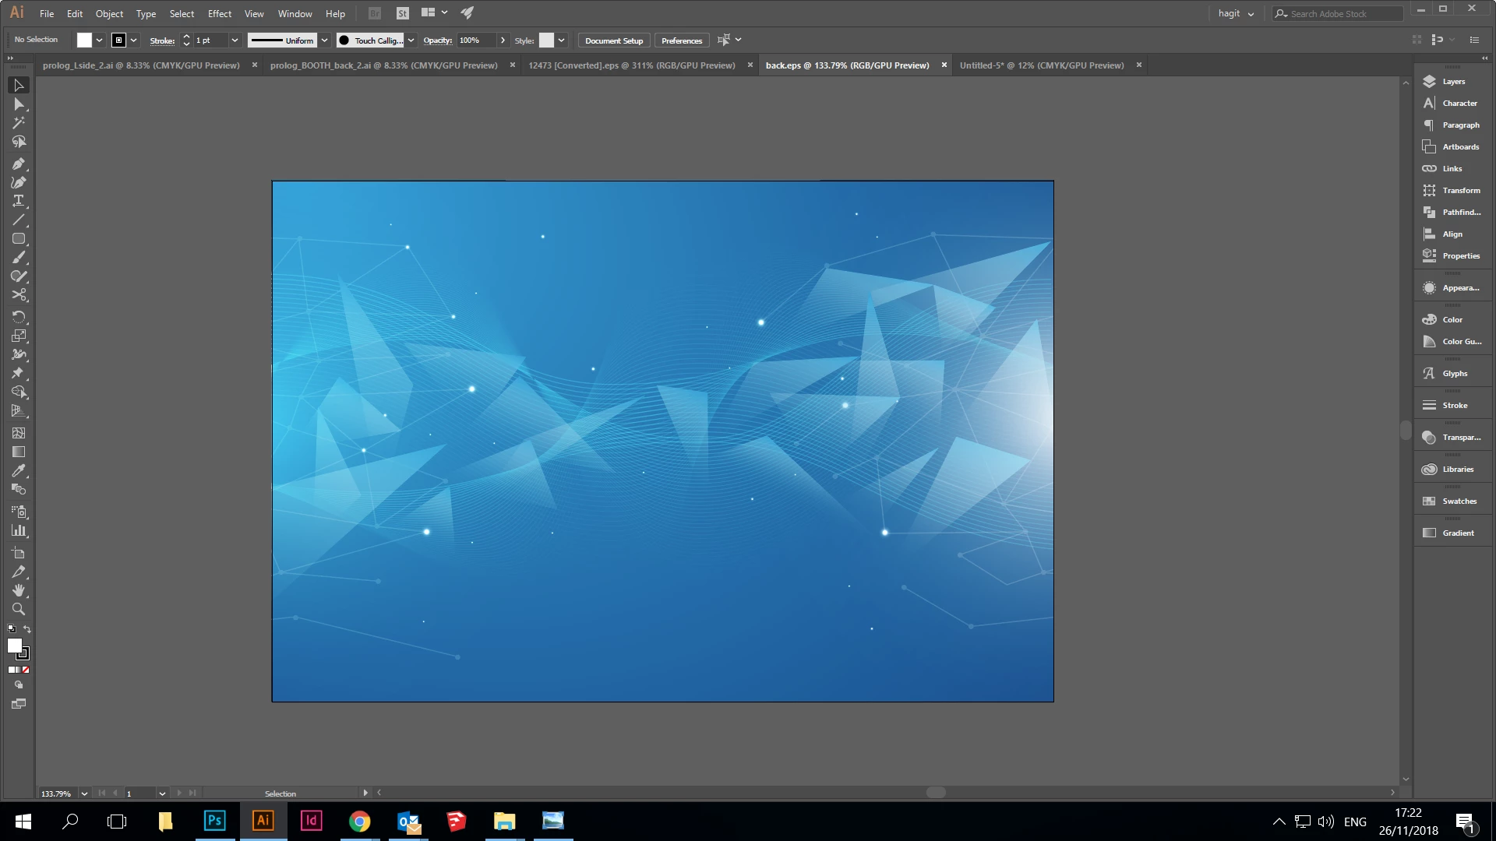Expand the Touch Calligraphic brush dropdown
This screenshot has width=1496, height=841.
pyautogui.click(x=411, y=40)
